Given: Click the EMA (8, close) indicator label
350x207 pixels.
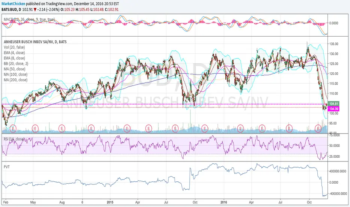Looking at the screenshot, I should pos(14,58).
